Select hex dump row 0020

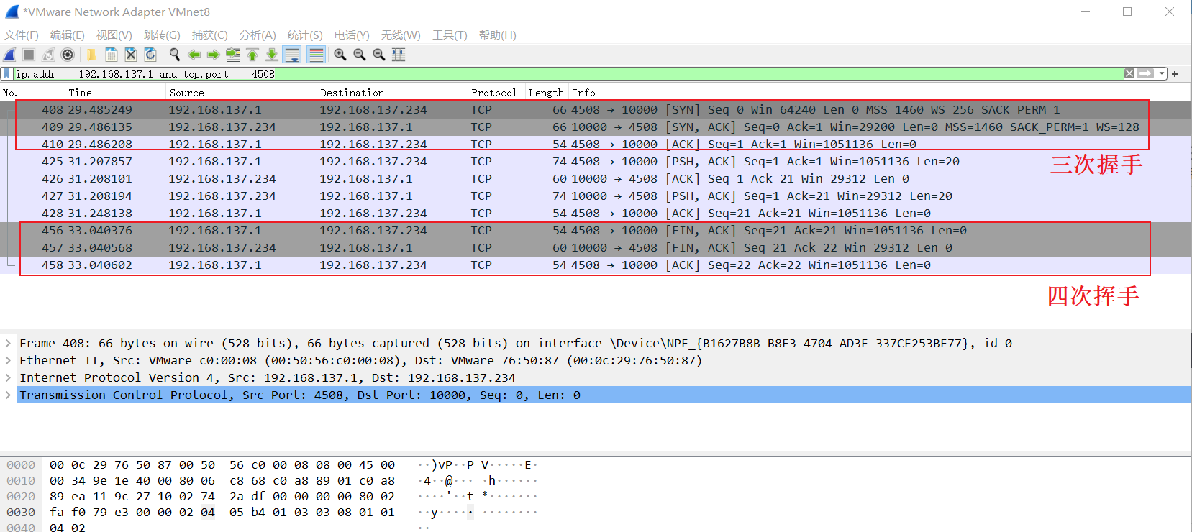coord(272,497)
